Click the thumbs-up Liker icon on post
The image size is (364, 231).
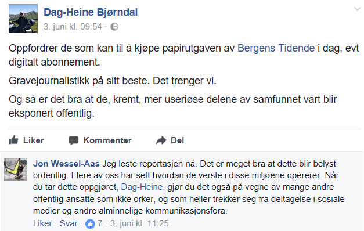click(x=13, y=140)
